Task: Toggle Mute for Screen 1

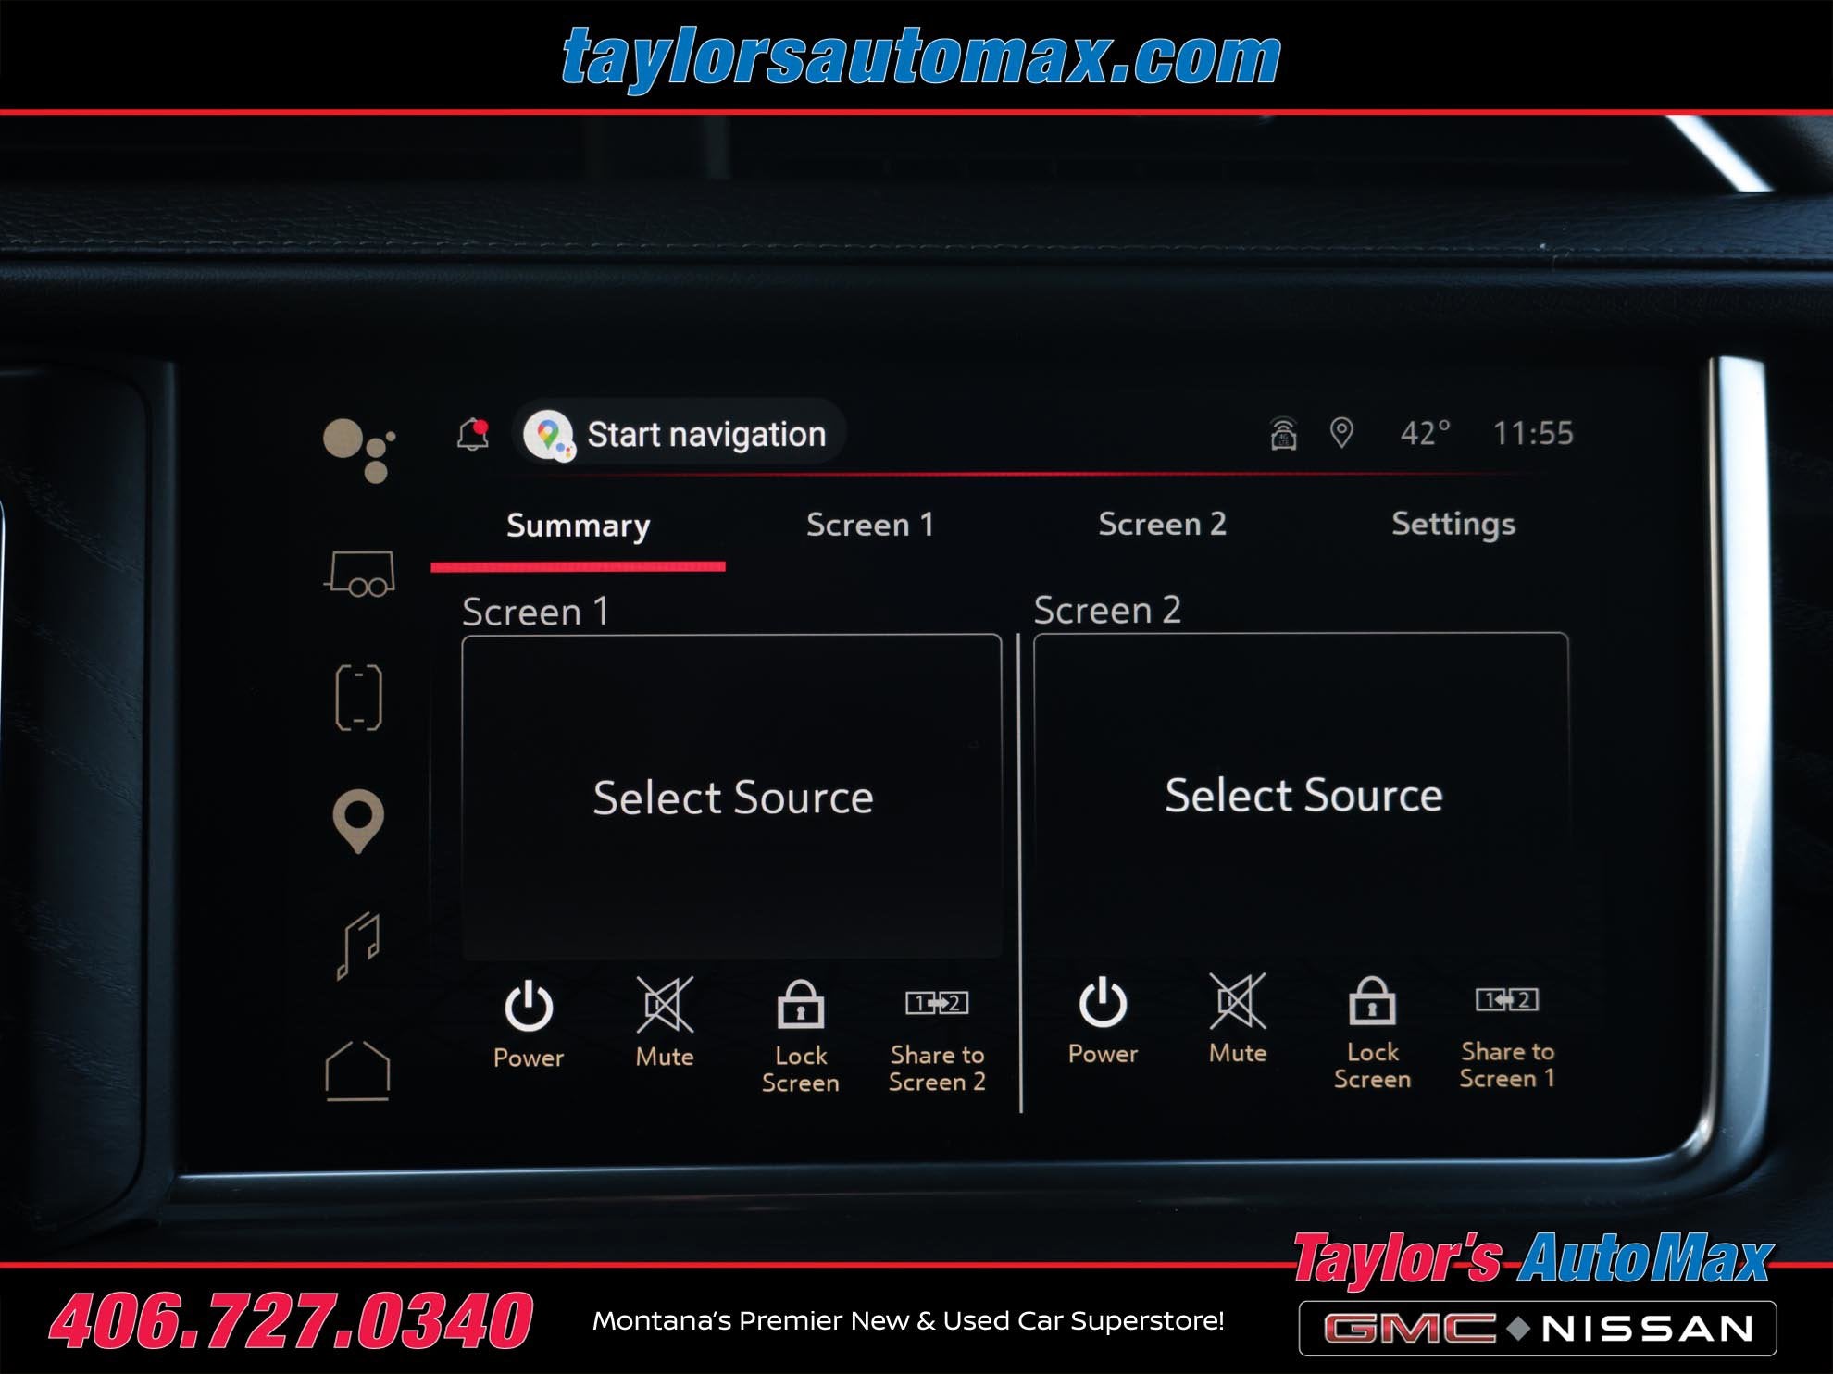Action: click(x=665, y=1022)
